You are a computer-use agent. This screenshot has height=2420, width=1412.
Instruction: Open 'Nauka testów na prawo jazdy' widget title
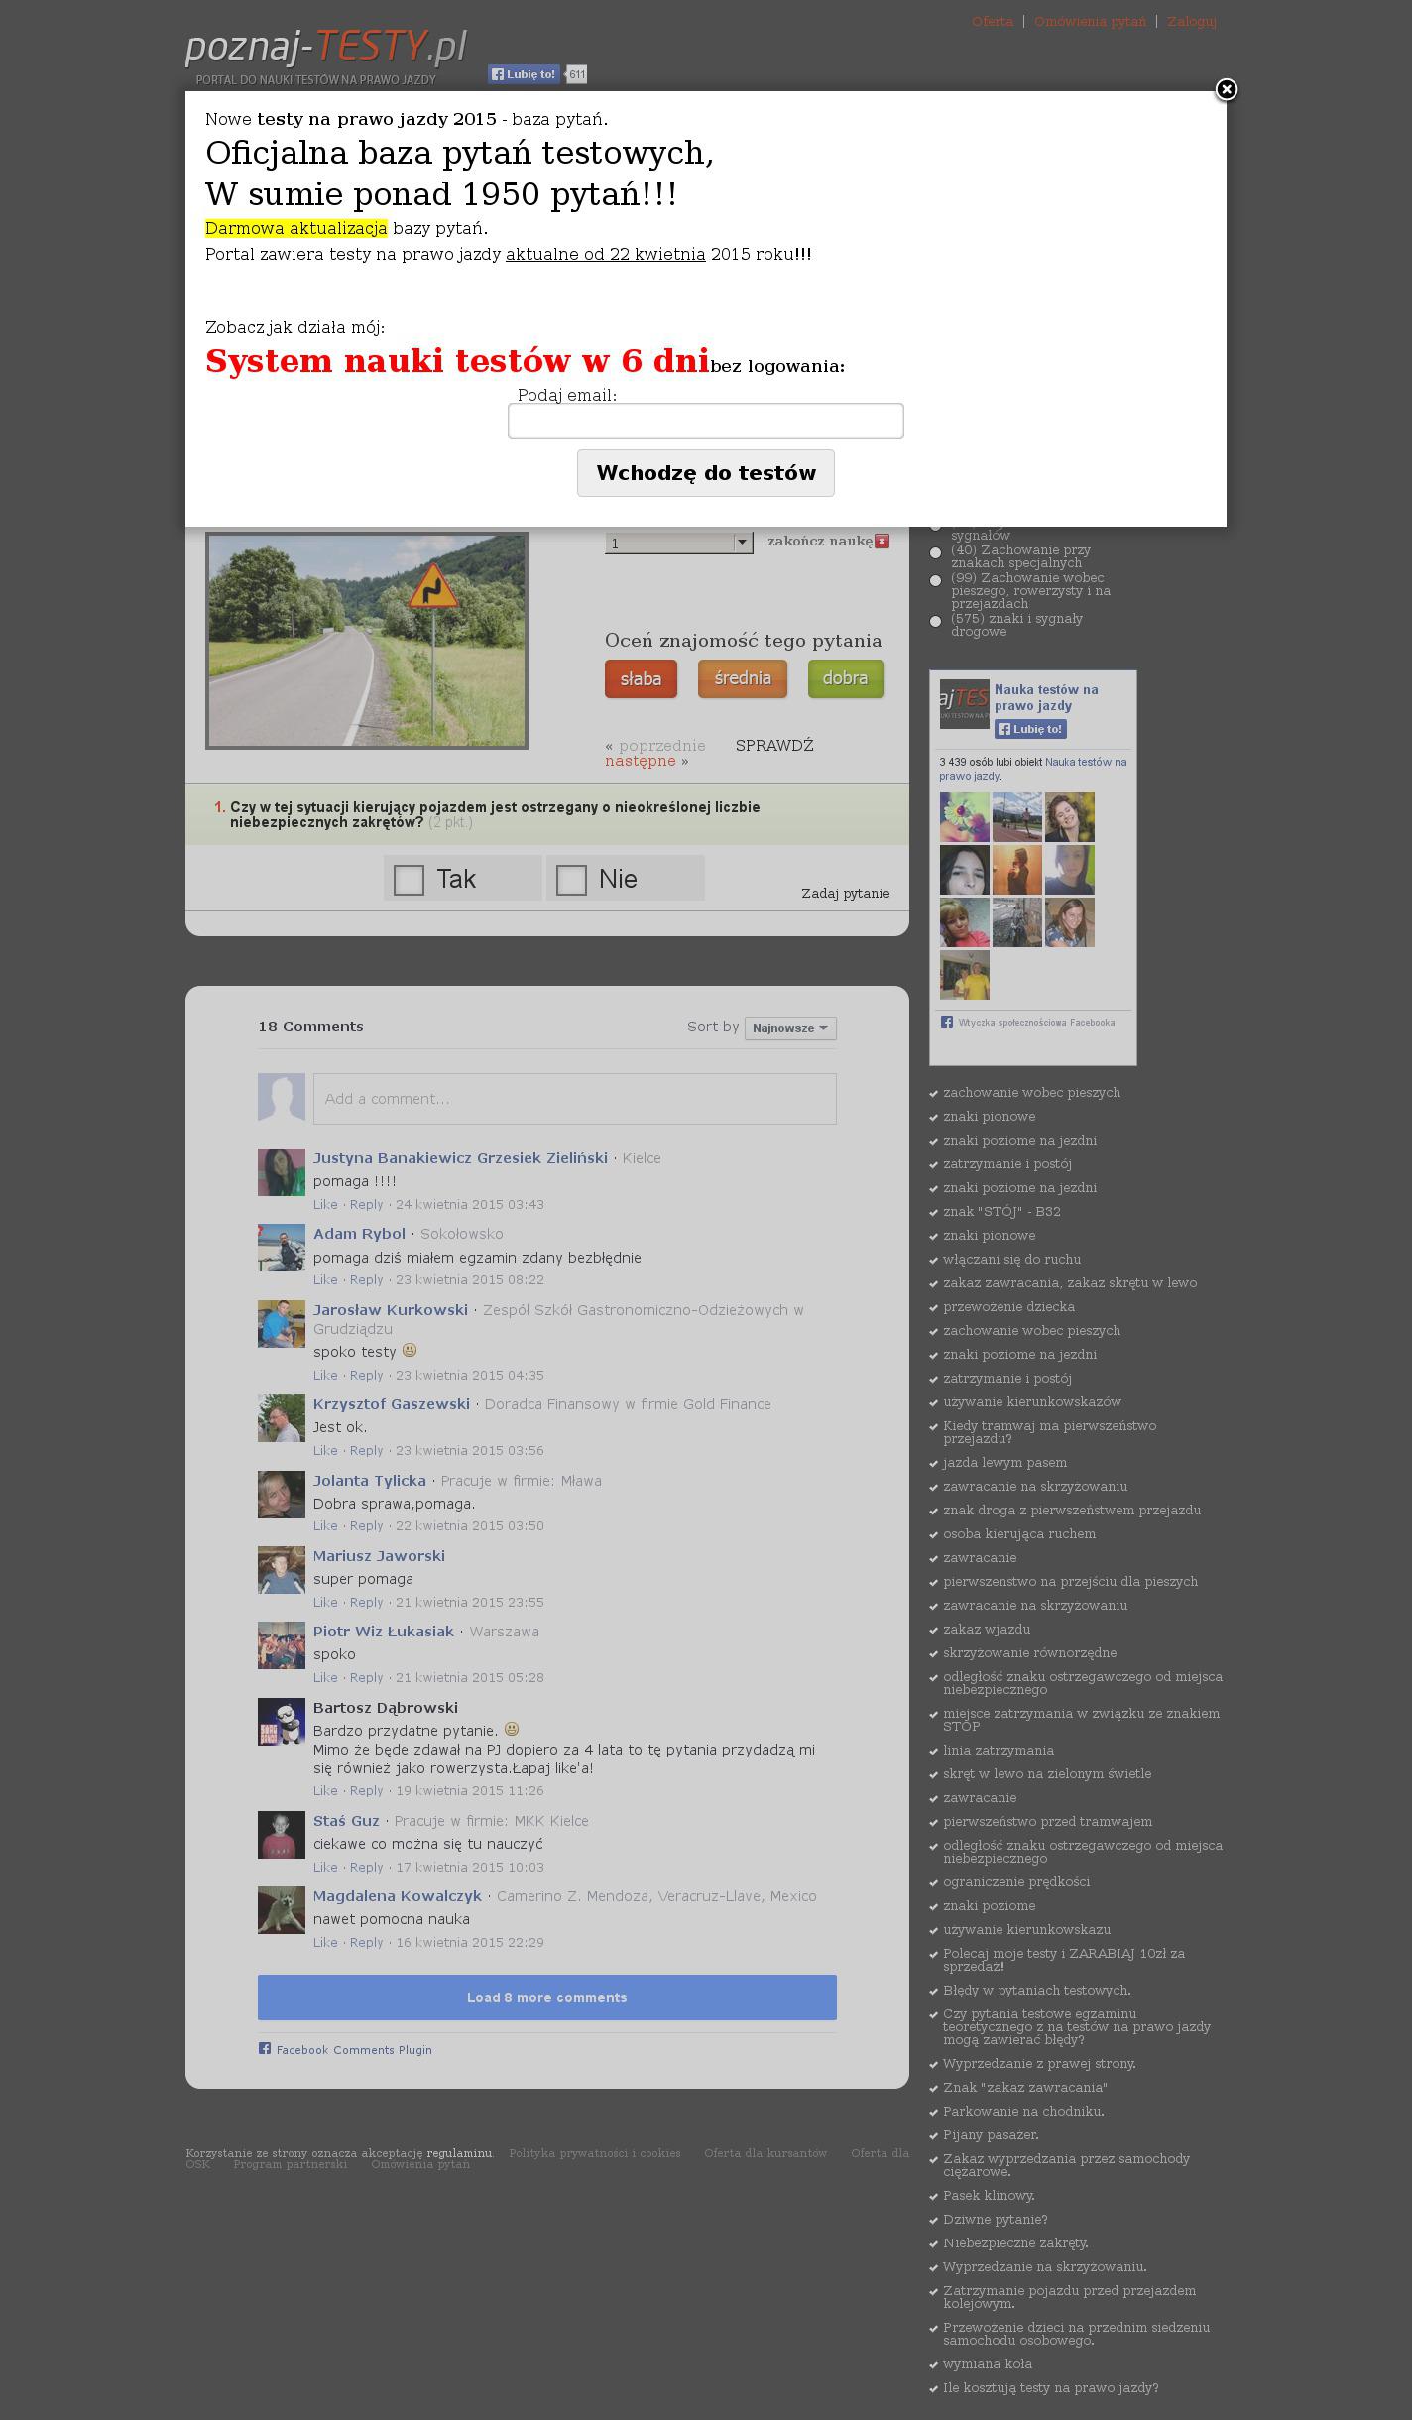pyautogui.click(x=1046, y=698)
